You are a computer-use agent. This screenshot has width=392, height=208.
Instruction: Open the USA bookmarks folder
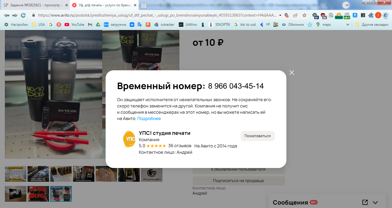[x=38, y=25]
